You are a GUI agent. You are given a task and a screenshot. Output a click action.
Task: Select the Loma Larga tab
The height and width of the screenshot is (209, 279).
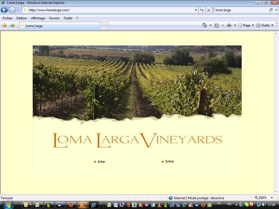click(x=60, y=26)
